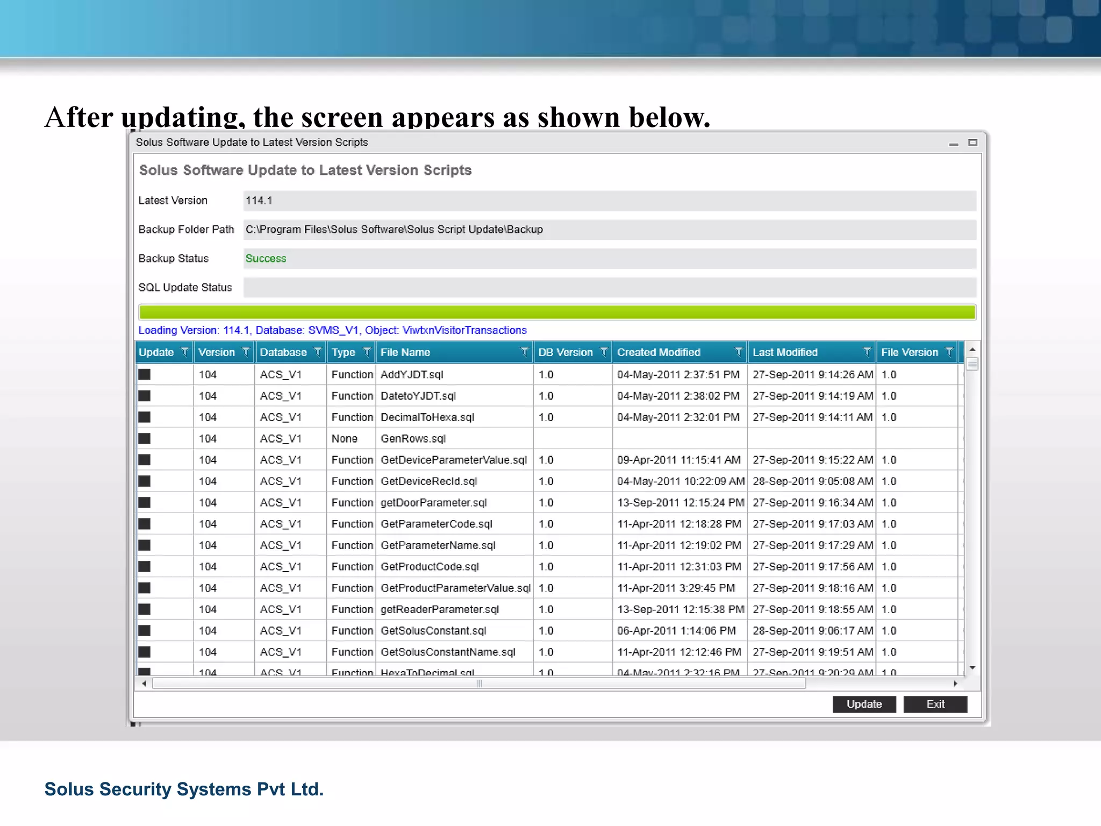Select the GenRows.sql file name cell
Viewport: 1101px width, 826px height.
click(455, 438)
